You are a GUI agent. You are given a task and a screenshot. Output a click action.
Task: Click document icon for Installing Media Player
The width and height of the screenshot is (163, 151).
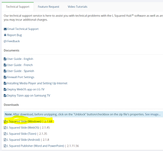[x=5, y=83]
